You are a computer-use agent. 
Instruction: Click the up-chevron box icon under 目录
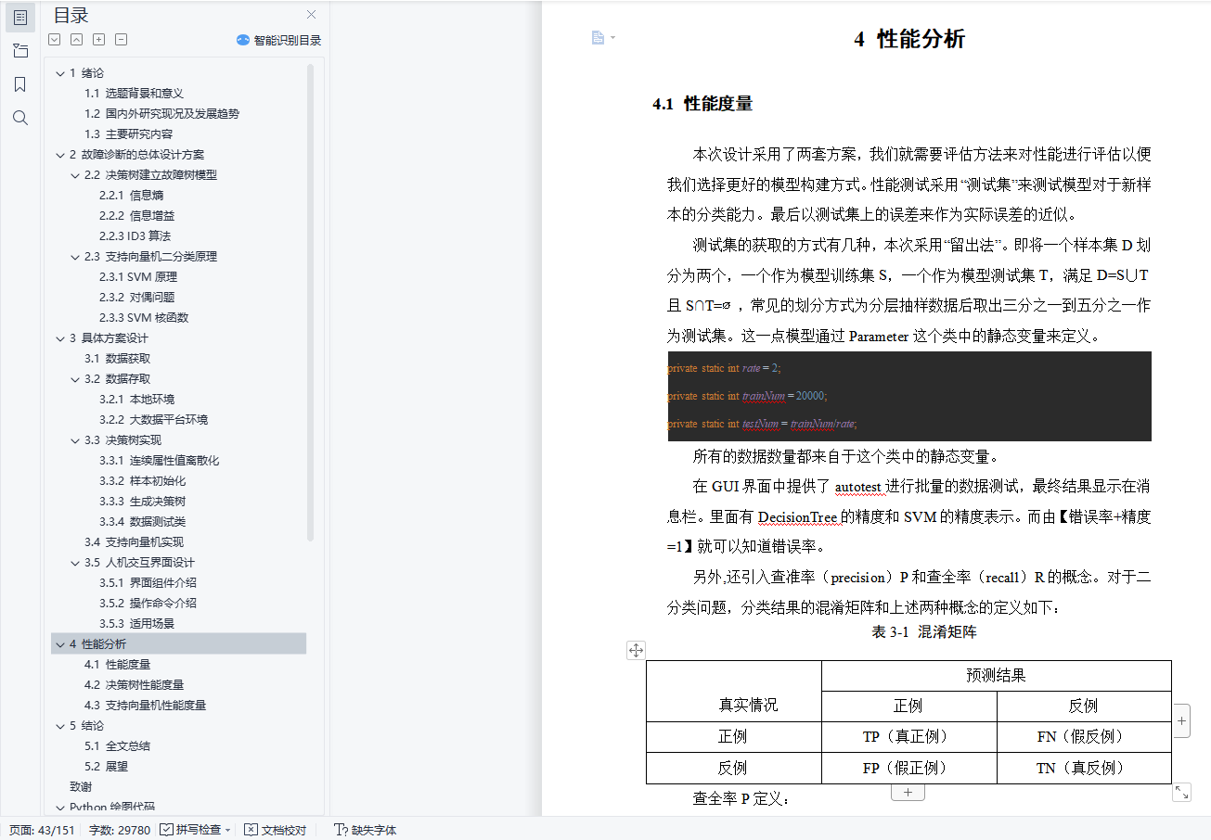point(76,40)
